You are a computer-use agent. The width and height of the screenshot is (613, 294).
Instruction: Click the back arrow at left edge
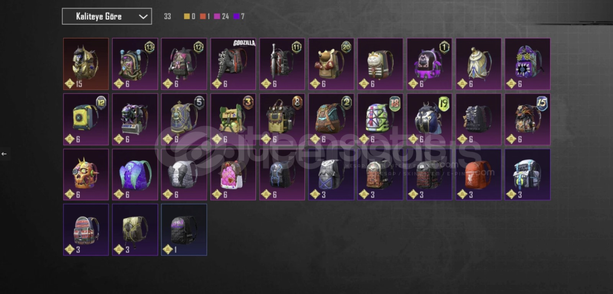pos(4,154)
